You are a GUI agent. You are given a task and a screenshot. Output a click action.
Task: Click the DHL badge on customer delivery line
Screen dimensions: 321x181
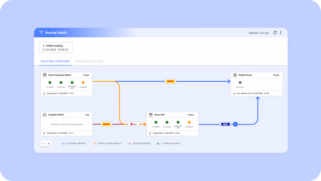pos(170,81)
